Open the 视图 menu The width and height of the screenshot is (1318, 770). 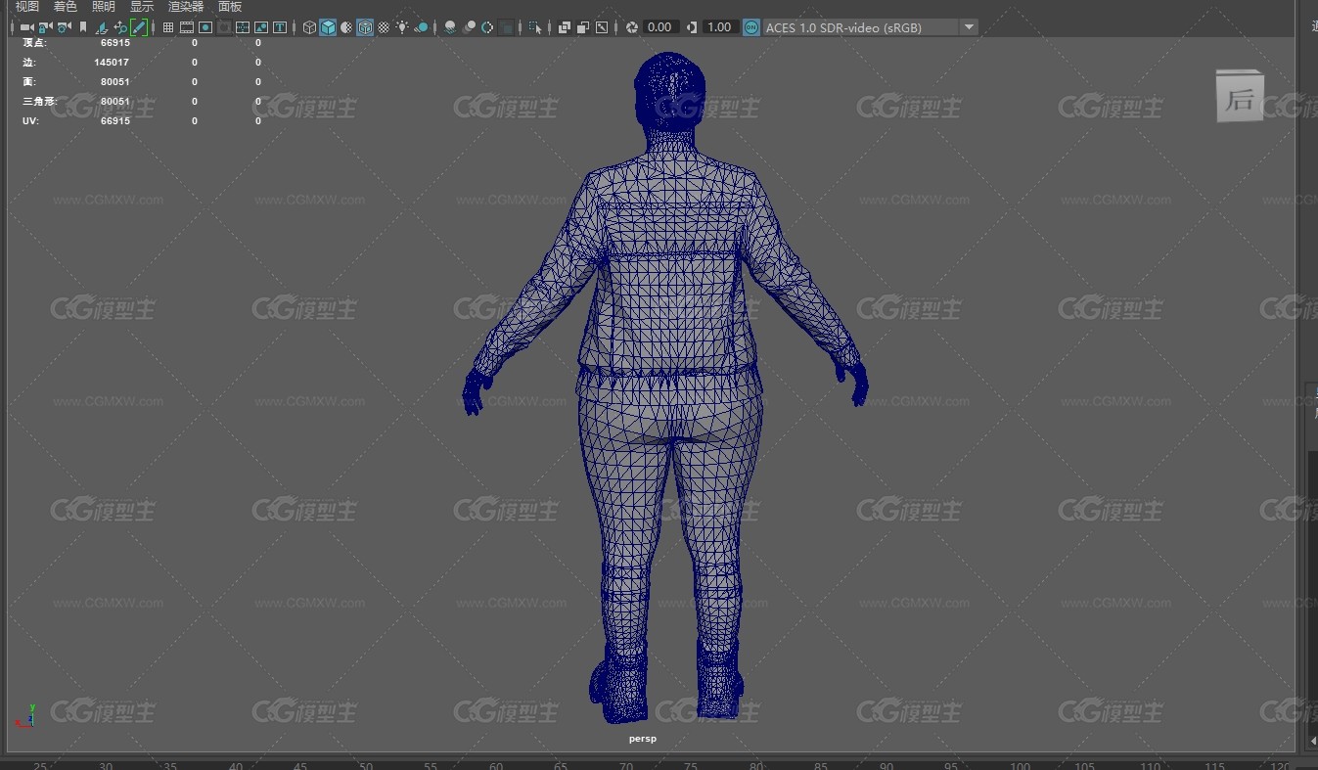click(27, 7)
